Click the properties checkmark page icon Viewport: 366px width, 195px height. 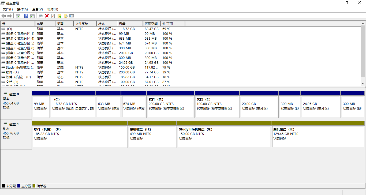tap(53, 16)
